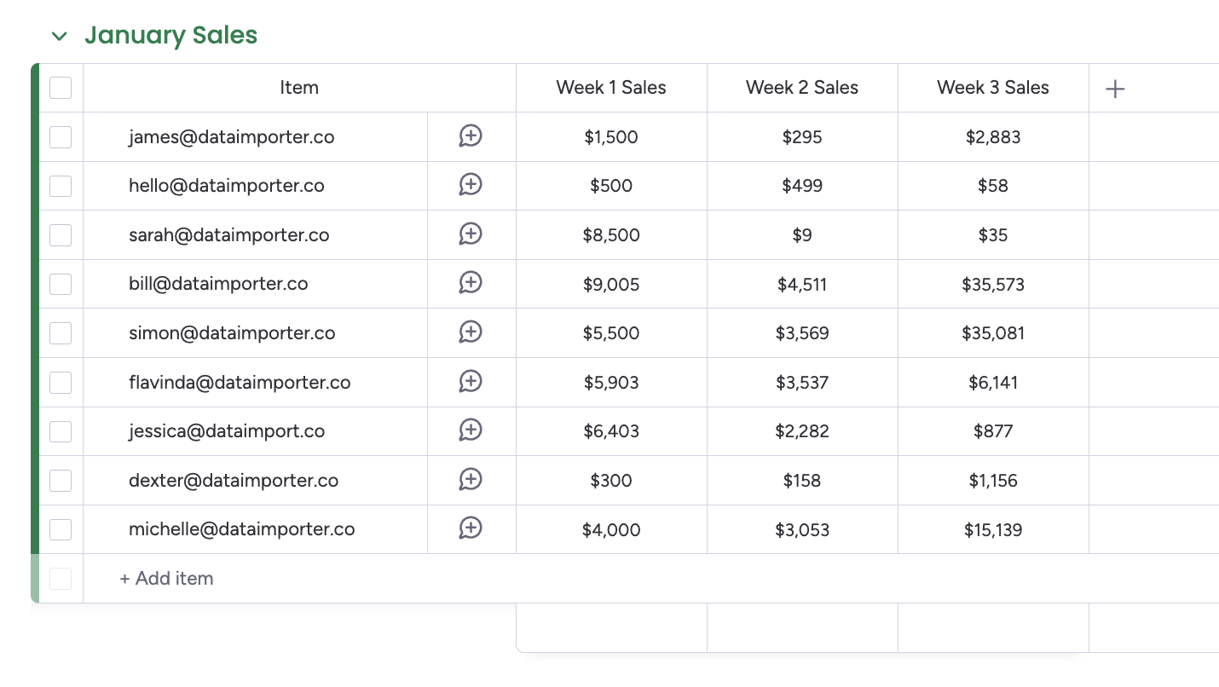
Task: Open updates bubble for hello@dataimporter.co
Action: pyautogui.click(x=471, y=185)
